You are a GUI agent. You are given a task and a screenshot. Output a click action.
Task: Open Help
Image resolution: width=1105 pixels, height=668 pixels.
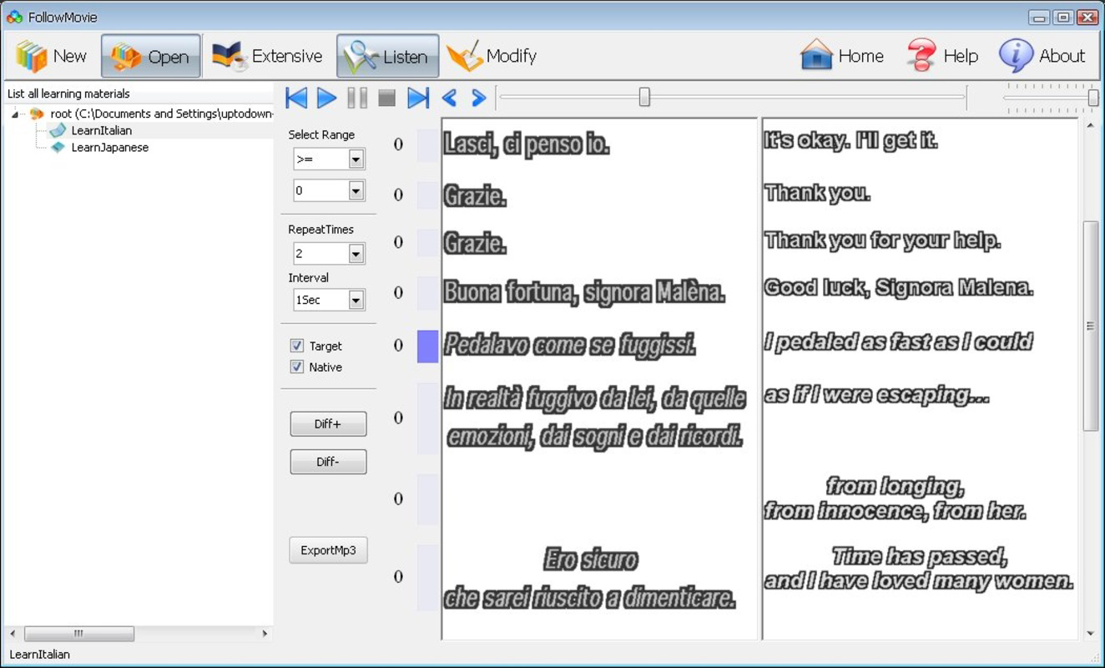tap(942, 56)
